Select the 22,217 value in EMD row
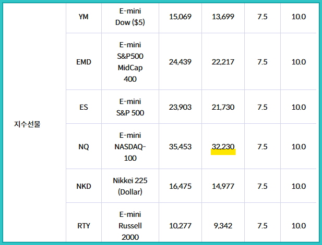The width and height of the screenshot is (322, 245). [x=223, y=62]
